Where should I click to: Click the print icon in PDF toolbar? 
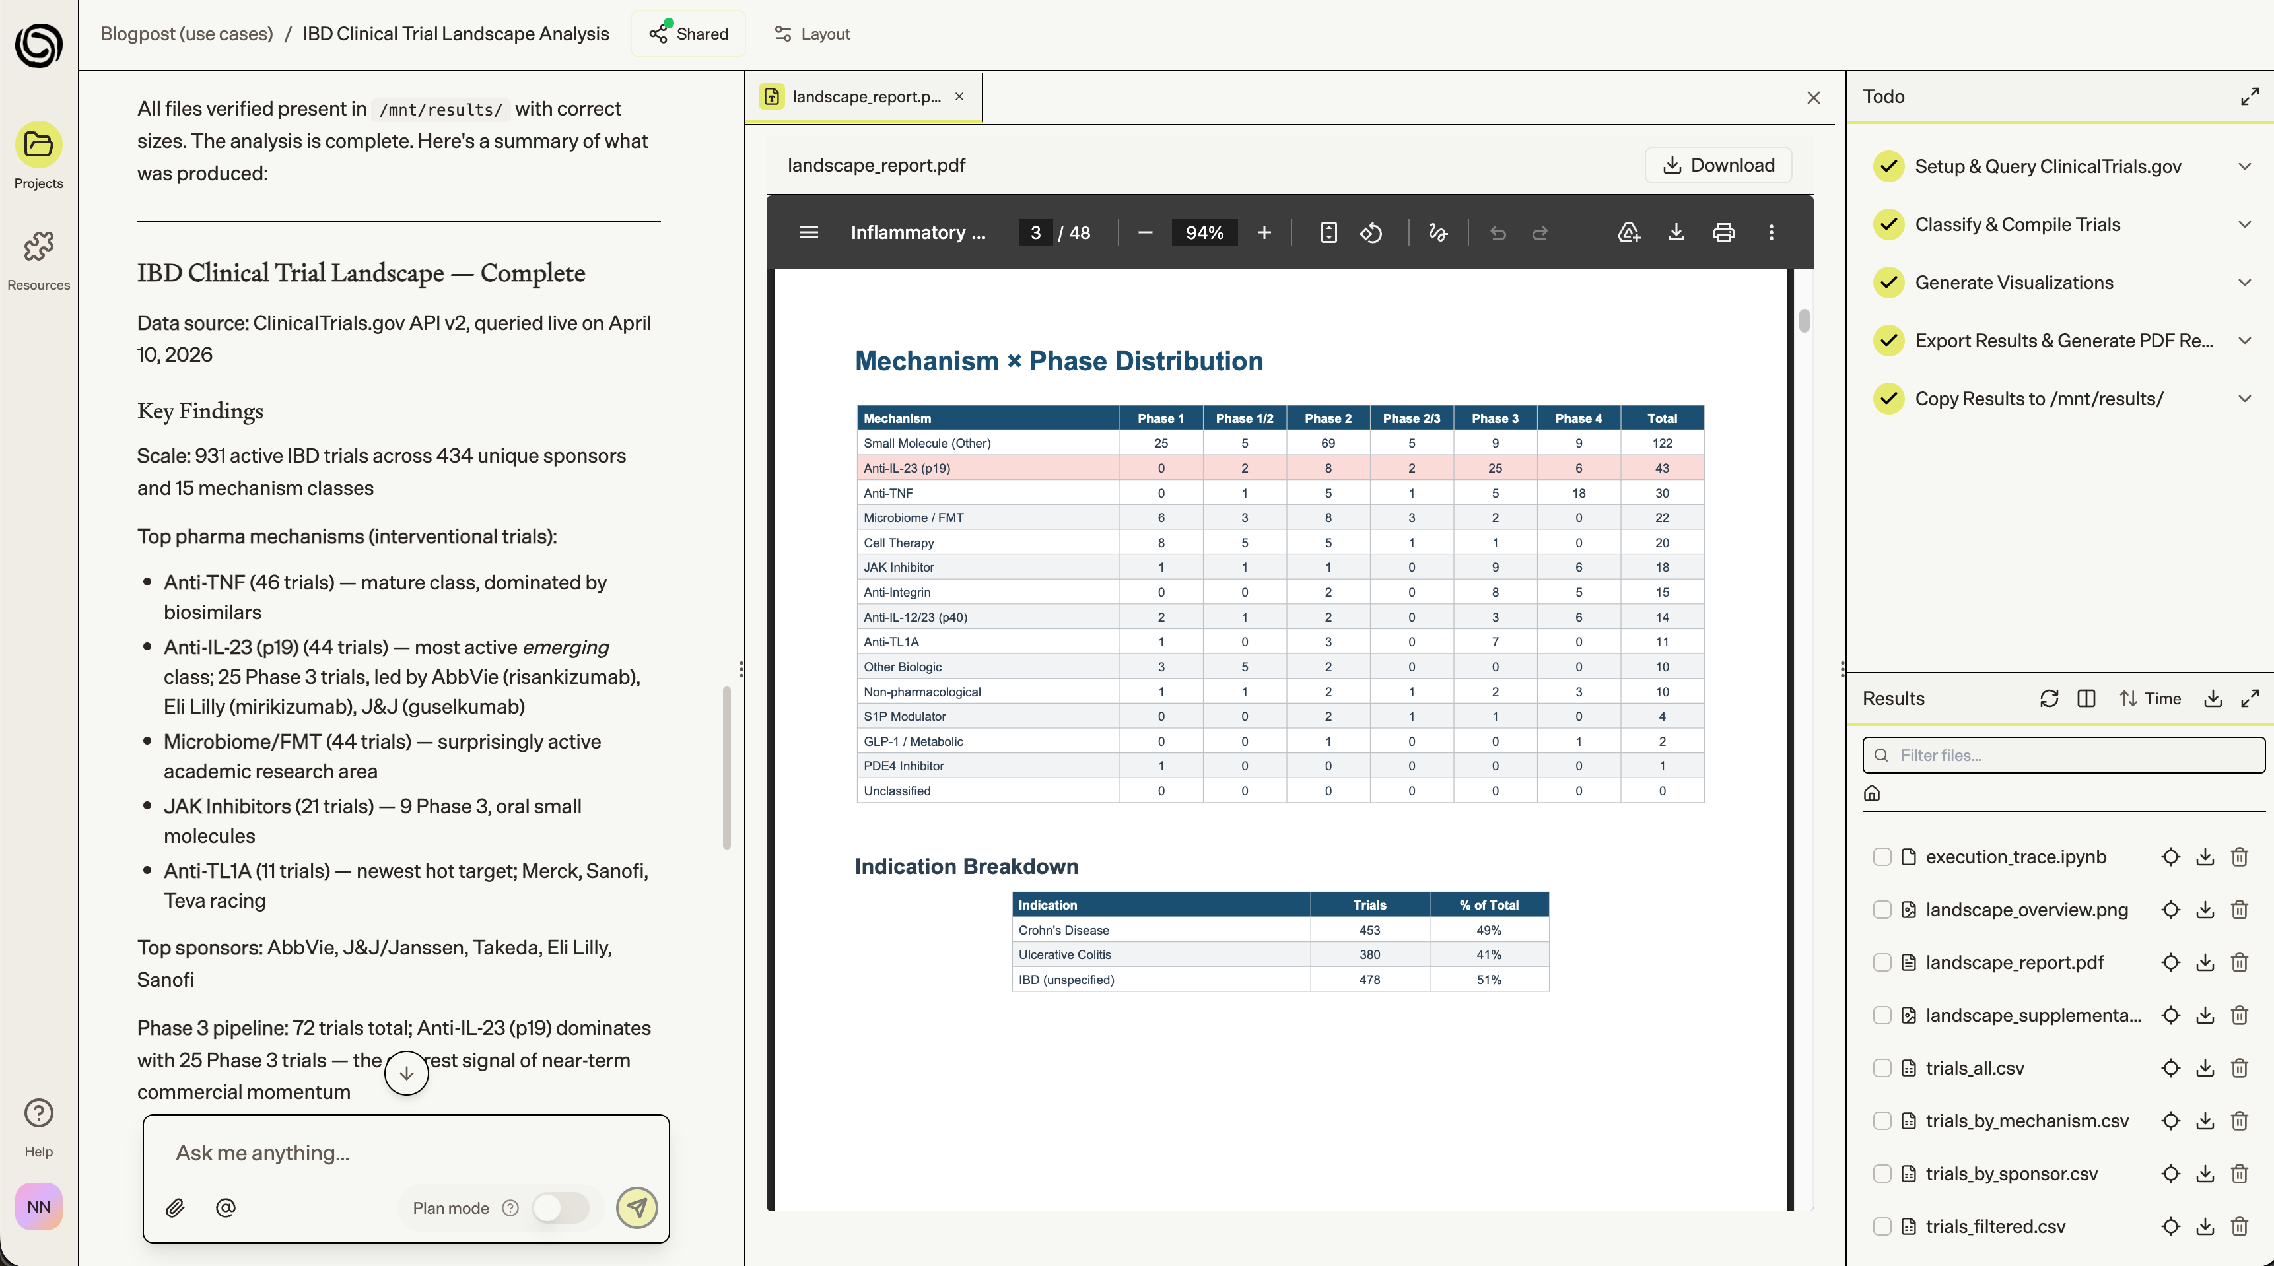tap(1723, 233)
